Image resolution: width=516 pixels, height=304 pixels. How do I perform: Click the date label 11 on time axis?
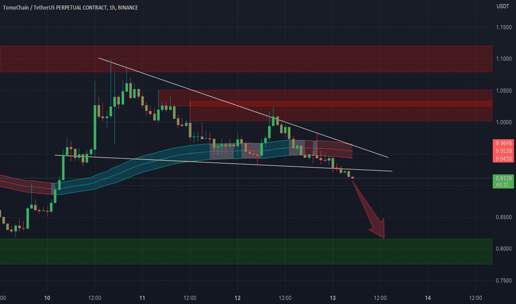(142, 298)
